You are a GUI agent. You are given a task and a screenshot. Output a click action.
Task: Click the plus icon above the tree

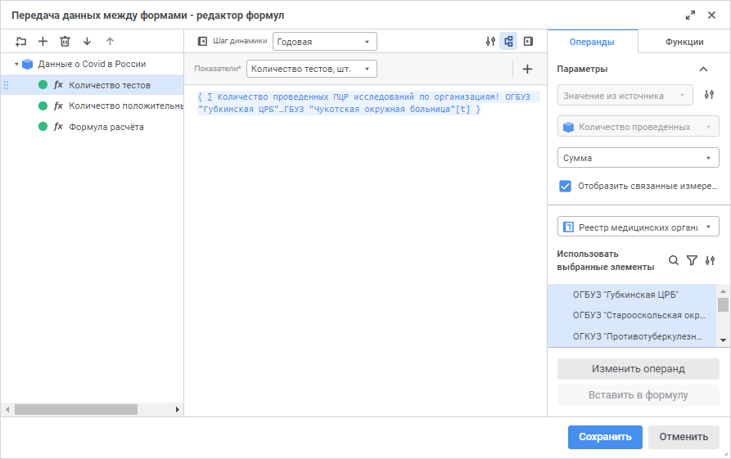click(x=43, y=41)
